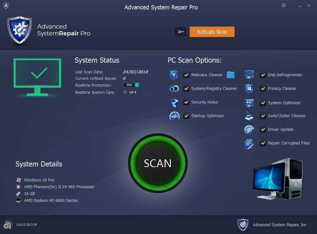The image size is (317, 234).
Task: Uncheck the System Optimizer checkbox
Action: point(263,103)
